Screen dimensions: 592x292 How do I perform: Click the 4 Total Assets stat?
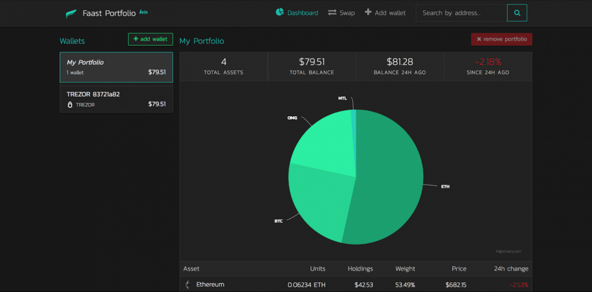tap(224, 66)
